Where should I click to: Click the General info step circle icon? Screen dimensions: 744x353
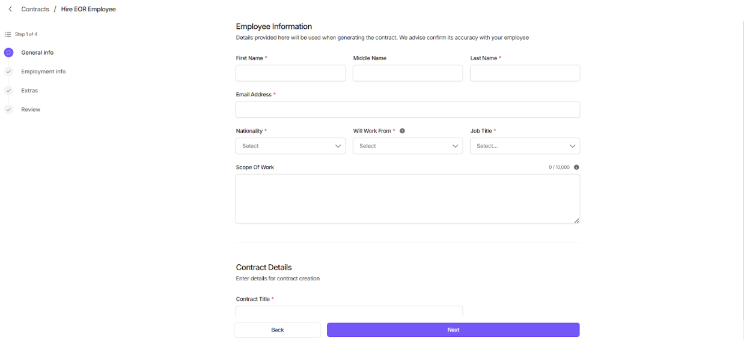(x=8, y=53)
